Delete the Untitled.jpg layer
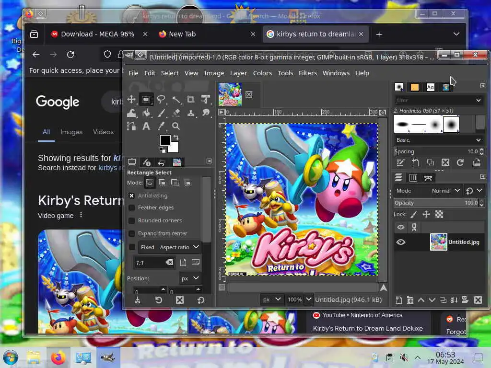491x368 pixels. point(478,300)
